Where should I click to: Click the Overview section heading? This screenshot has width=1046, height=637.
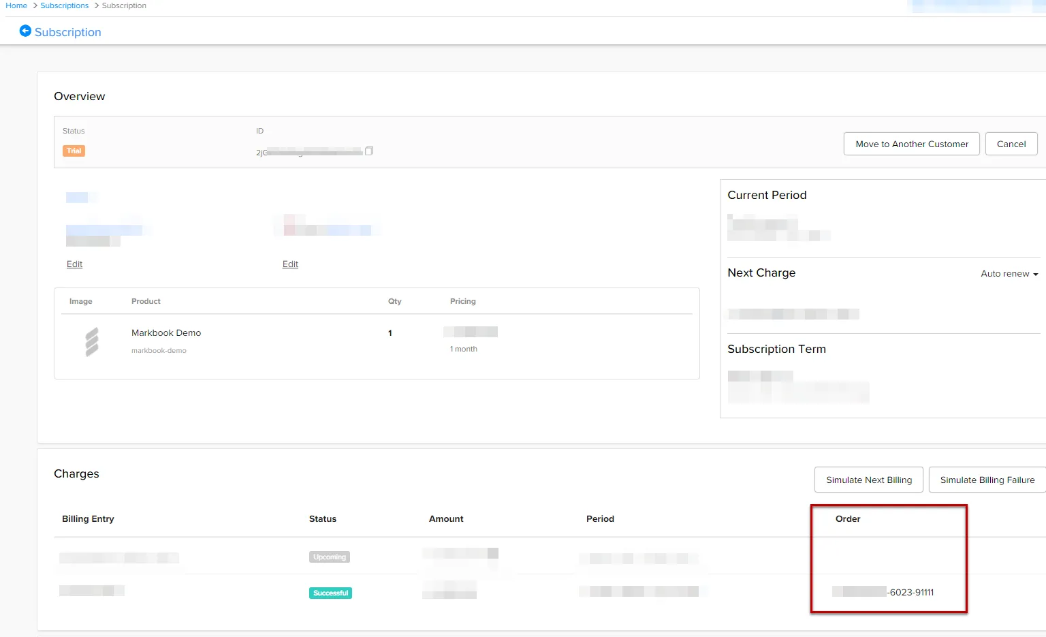click(80, 96)
